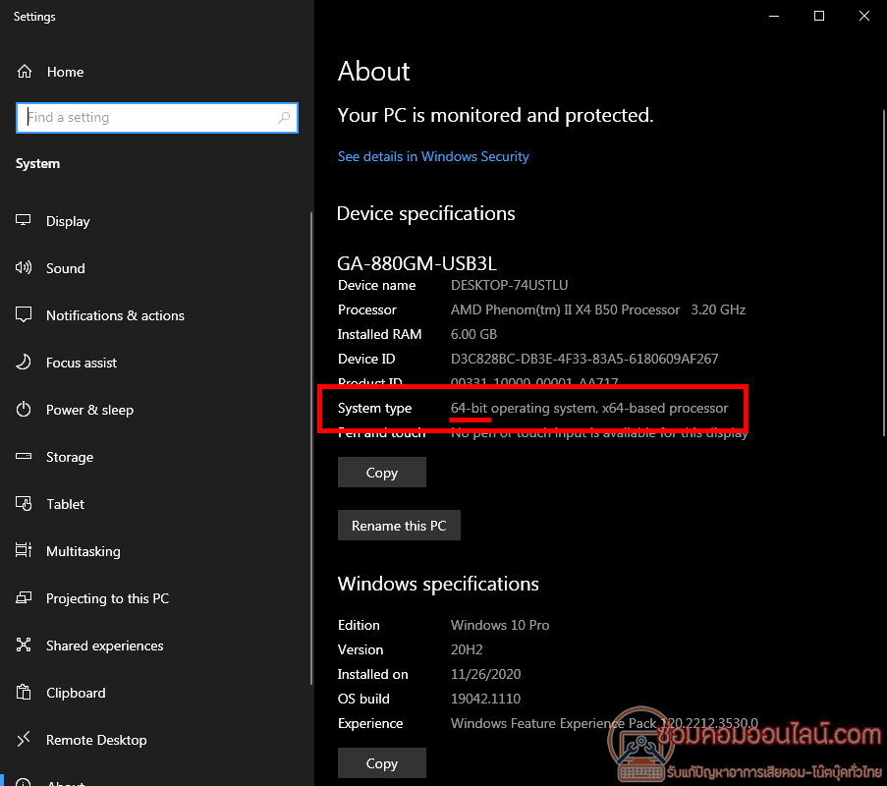The image size is (887, 786).
Task: Click the Projecting to this PC icon
Action: [x=24, y=597]
